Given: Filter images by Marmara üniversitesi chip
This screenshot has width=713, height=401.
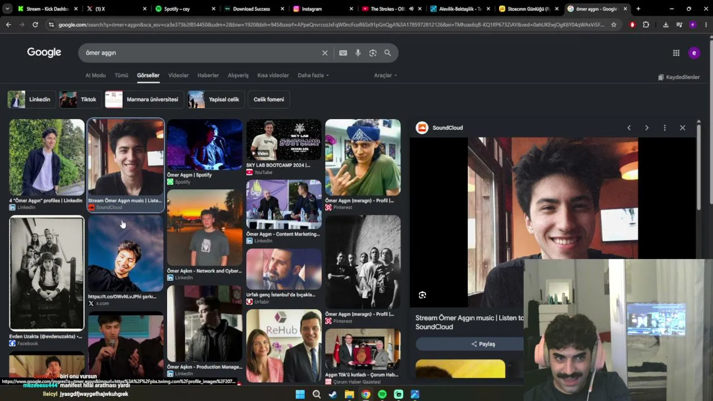Looking at the screenshot, I should 144,99.
